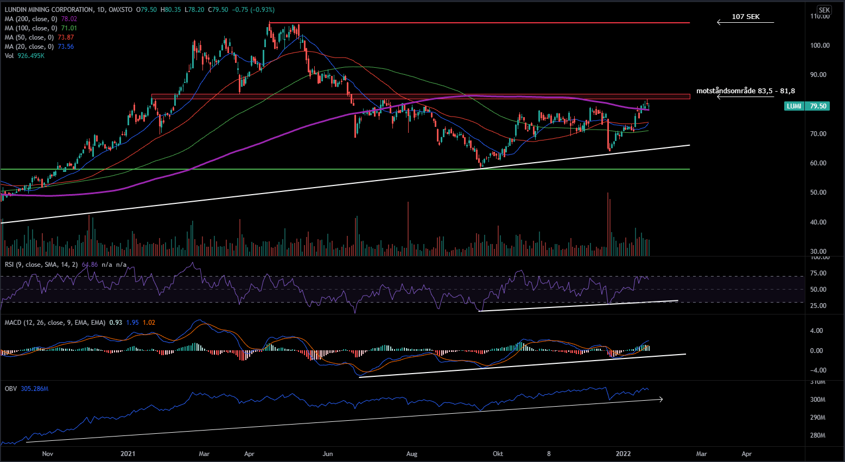This screenshot has height=462, width=845.
Task: Select the green horizontal support line
Action: [326, 169]
